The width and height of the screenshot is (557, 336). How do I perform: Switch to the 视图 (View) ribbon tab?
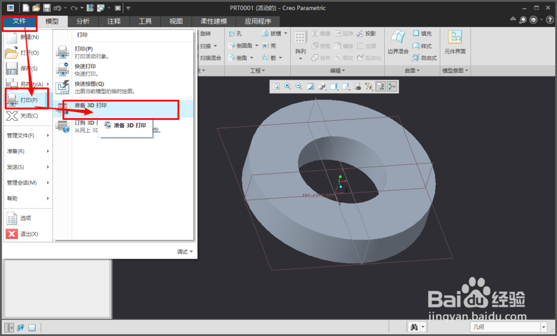pos(176,21)
